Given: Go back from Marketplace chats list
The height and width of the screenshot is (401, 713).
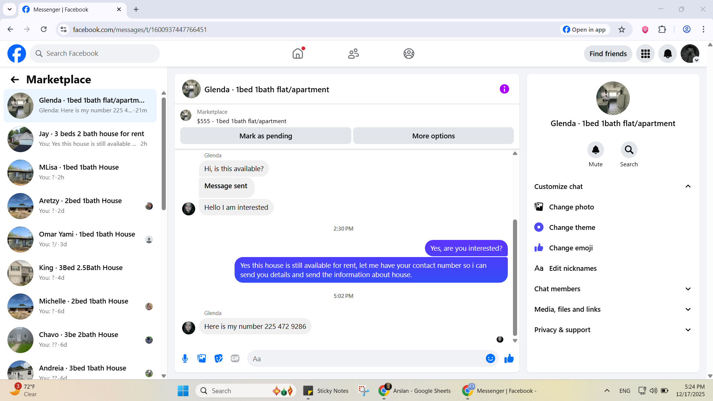Looking at the screenshot, I should click(x=14, y=80).
